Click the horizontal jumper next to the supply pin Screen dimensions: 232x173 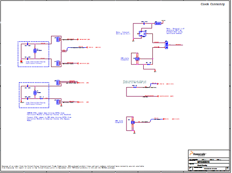(x=158, y=23)
